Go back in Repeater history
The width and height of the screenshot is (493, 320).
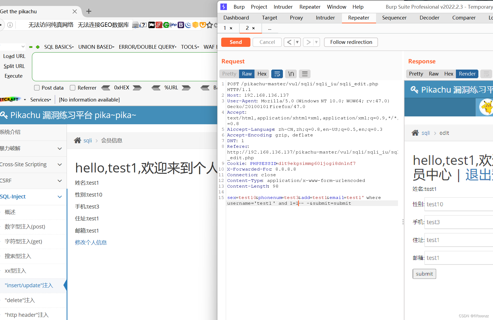pyautogui.click(x=289, y=42)
